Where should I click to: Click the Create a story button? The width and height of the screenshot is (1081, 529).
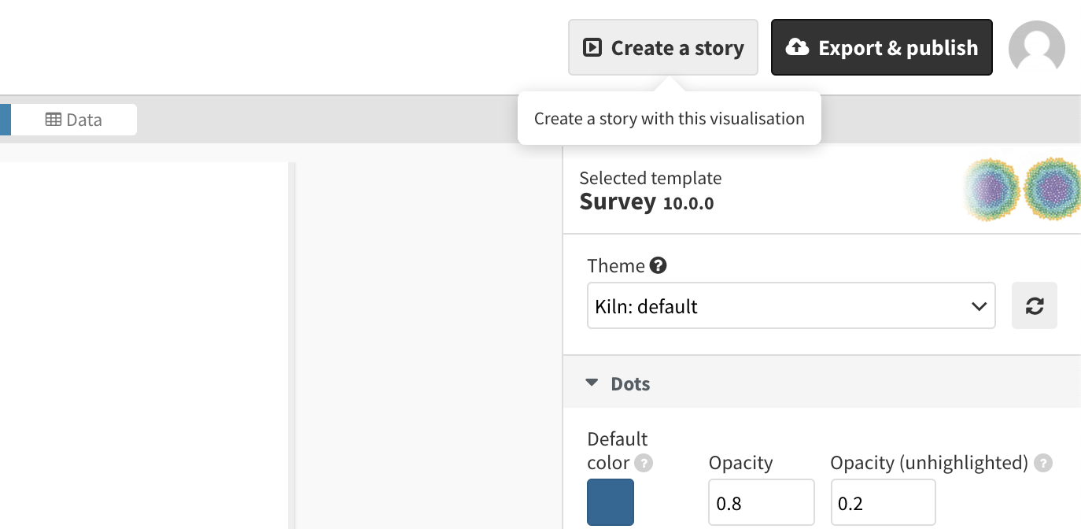point(662,48)
